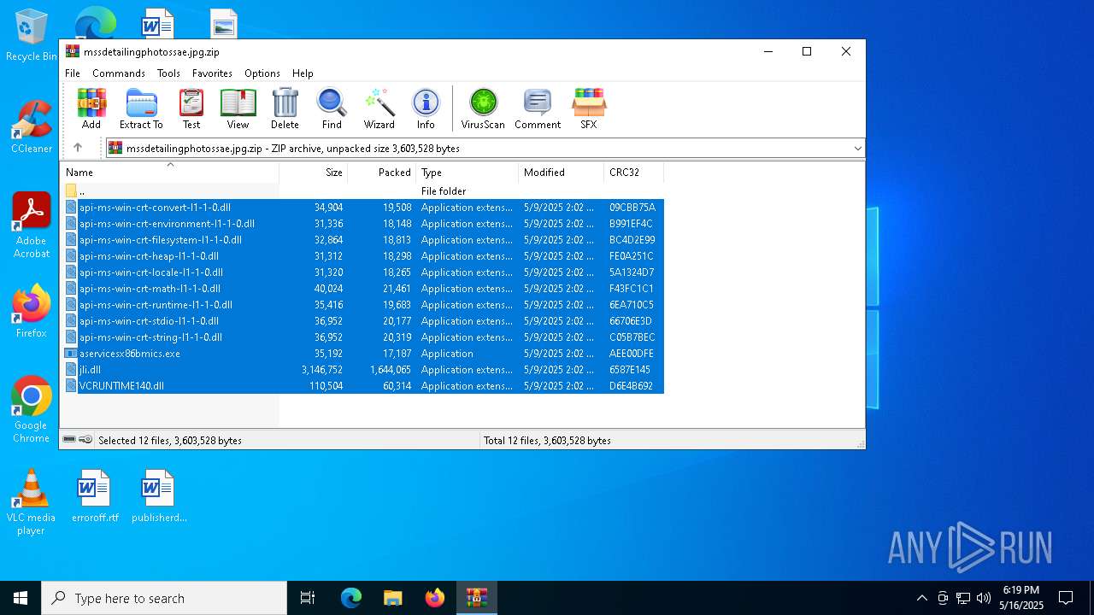This screenshot has height=615, width=1094.
Task: Click the volume speaker tray icon
Action: click(x=984, y=598)
